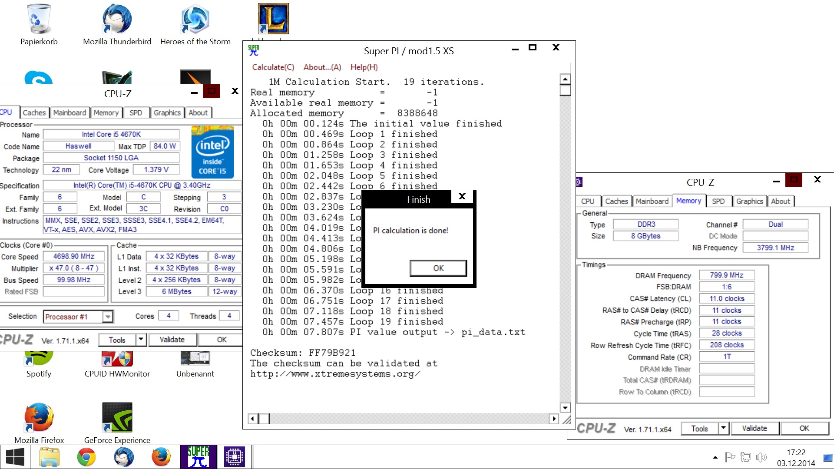The height and width of the screenshot is (469, 834).
Task: Open Calculate(C) menu in Super PI
Action: coord(273,67)
